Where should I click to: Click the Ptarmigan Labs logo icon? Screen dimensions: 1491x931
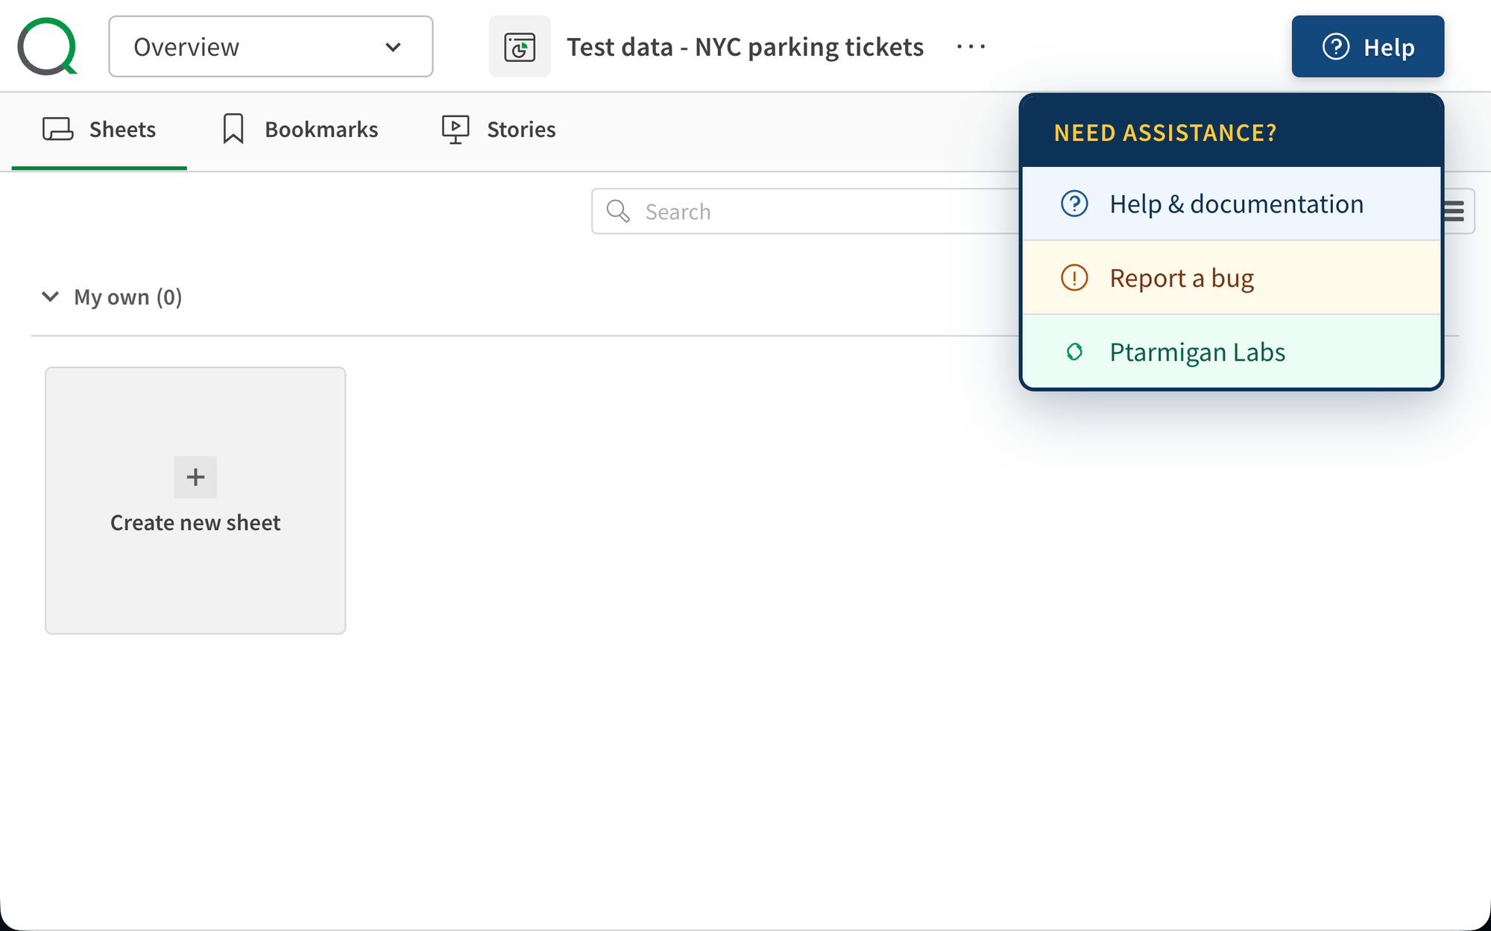[1074, 352]
